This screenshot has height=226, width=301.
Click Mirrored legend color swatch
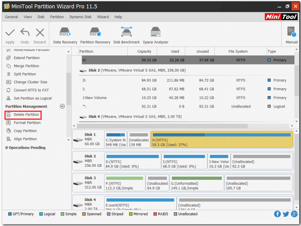point(131,214)
